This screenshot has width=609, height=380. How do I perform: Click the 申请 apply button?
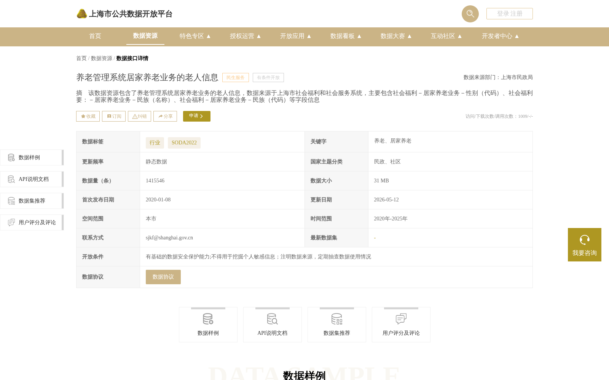click(x=197, y=116)
